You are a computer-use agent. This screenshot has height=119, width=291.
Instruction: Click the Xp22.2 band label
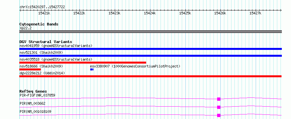25,28
